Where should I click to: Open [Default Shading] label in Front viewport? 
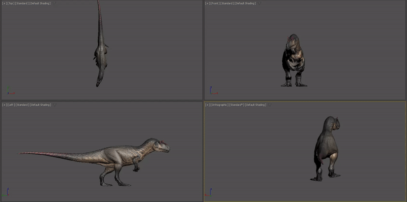245,4
